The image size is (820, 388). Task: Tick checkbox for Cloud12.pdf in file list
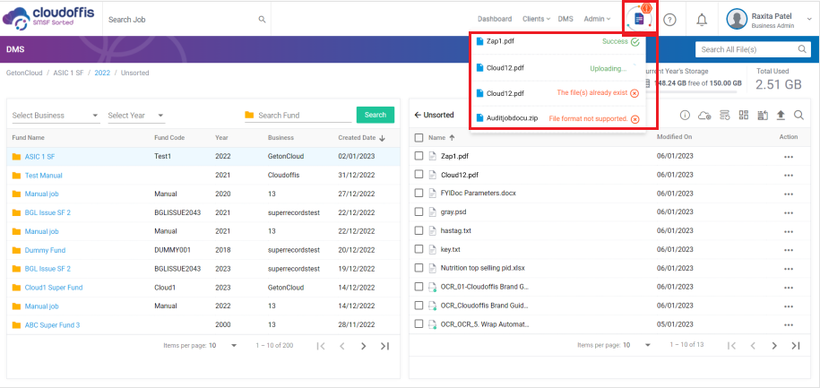tap(419, 175)
